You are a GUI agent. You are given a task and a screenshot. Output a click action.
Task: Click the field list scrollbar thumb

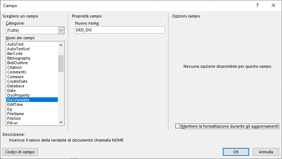[61, 63]
